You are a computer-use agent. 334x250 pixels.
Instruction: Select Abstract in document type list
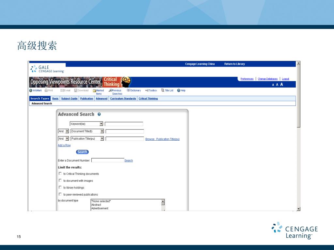96,205
